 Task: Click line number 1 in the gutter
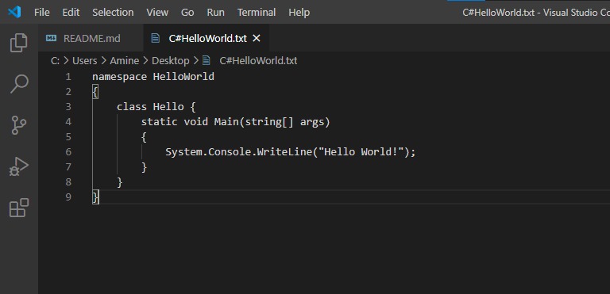[x=68, y=77]
